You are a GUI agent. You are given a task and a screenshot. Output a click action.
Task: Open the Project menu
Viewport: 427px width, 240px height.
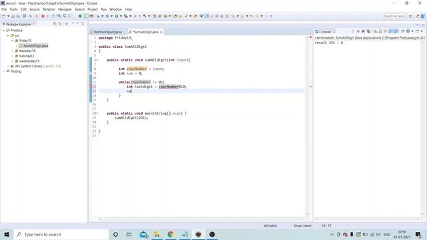(x=93, y=9)
